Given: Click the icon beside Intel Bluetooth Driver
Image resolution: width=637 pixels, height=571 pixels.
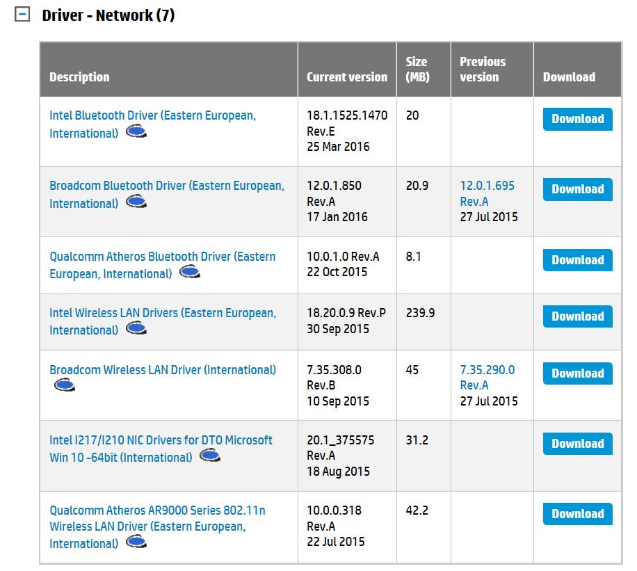Looking at the screenshot, I should 136,132.
